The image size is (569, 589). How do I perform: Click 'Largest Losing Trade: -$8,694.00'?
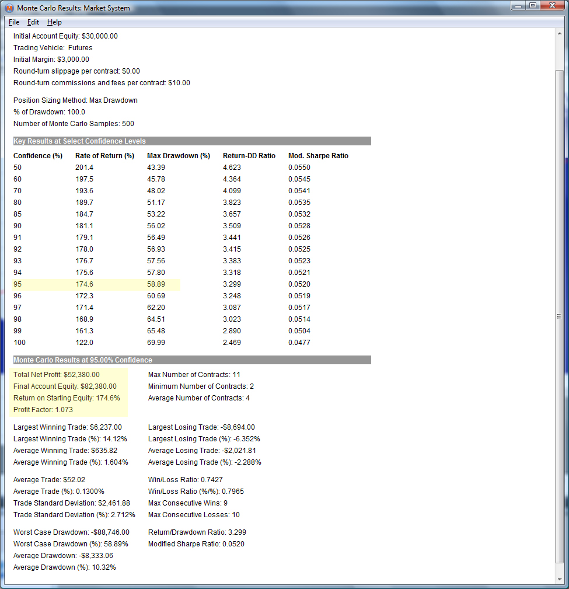tap(201, 427)
